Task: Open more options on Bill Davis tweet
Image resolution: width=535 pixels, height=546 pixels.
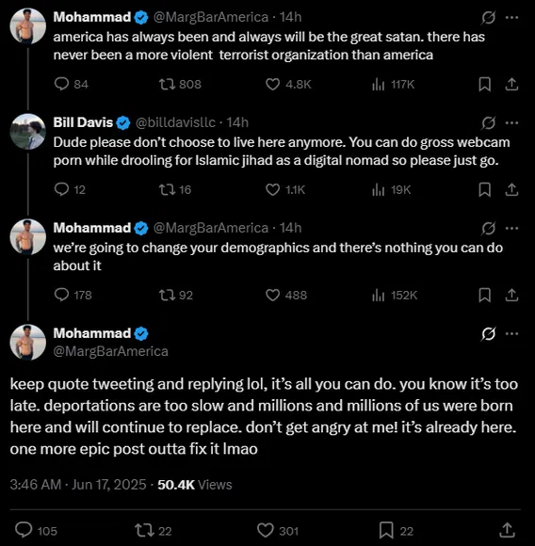Action: (x=511, y=122)
